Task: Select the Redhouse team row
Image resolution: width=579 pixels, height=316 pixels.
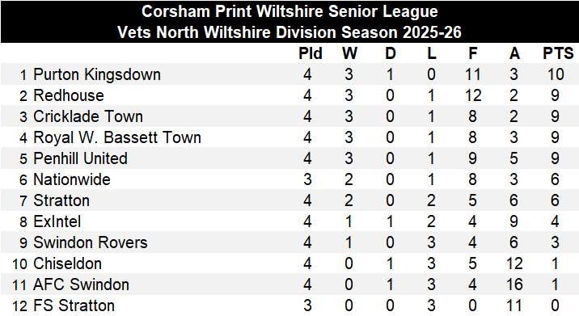Action: pyautogui.click(x=289, y=95)
